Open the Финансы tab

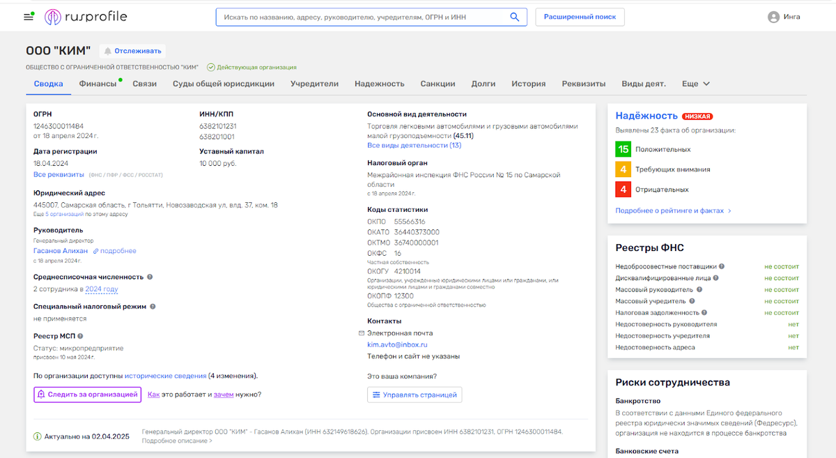[x=98, y=84]
